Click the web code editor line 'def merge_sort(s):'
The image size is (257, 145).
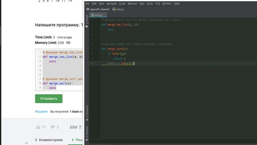tap(57, 83)
